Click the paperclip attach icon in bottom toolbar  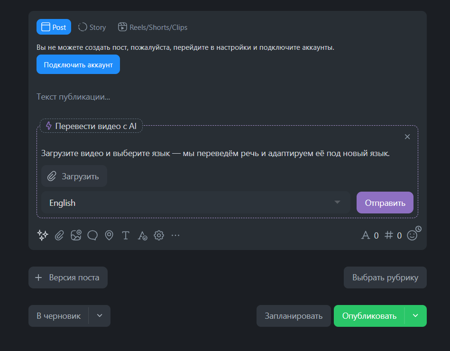(x=59, y=235)
